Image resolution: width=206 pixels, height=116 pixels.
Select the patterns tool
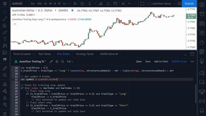5,46
